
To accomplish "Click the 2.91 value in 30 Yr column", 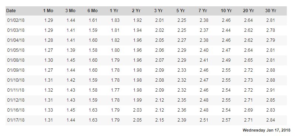I will [x=271, y=90].
